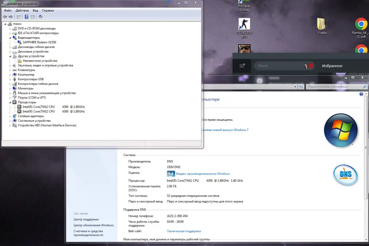Open the blue Help toolbar icon
369x246 pixels.
tap(27, 17)
